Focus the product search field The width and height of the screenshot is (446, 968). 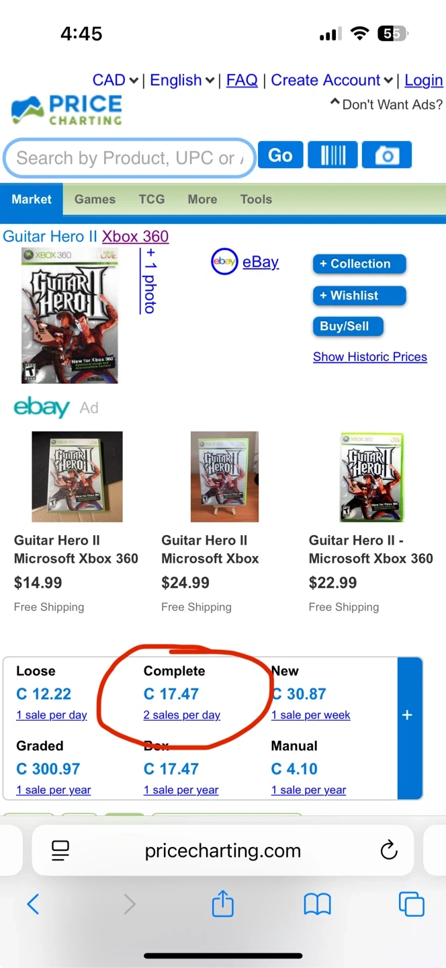(128, 158)
